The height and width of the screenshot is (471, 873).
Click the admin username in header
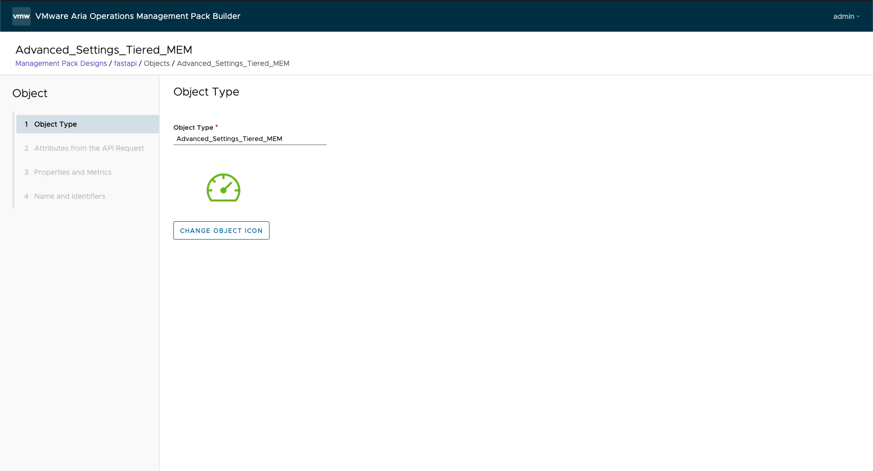[843, 16]
